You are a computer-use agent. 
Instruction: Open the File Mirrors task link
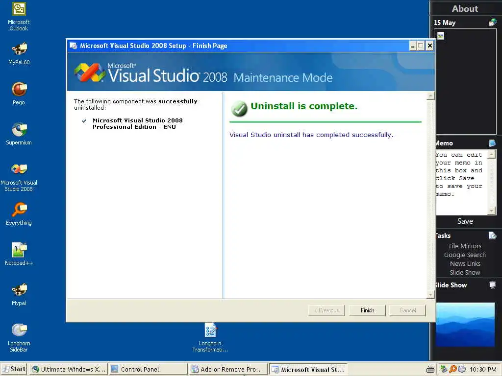point(465,246)
